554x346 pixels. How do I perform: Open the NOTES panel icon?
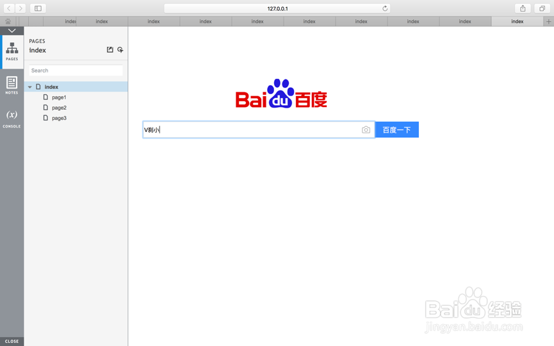tap(12, 85)
